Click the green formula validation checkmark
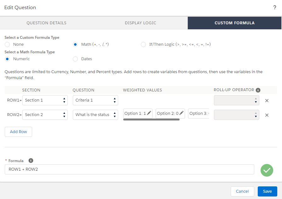 pyautogui.click(x=267, y=170)
